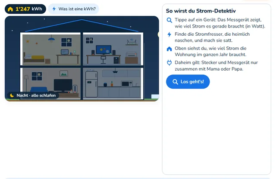Click the blue sofa in the living room
276x179 pixels.
[x=39, y=89]
